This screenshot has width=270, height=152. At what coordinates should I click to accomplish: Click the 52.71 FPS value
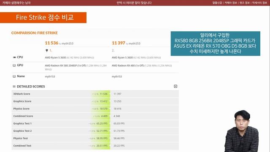(x=102, y=131)
